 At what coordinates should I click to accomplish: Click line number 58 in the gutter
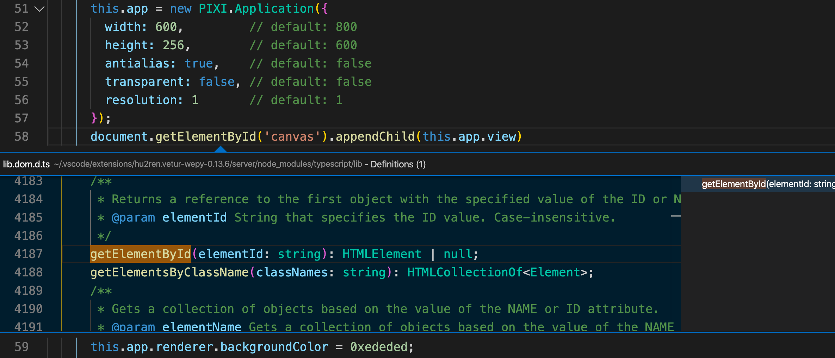pyautogui.click(x=21, y=136)
